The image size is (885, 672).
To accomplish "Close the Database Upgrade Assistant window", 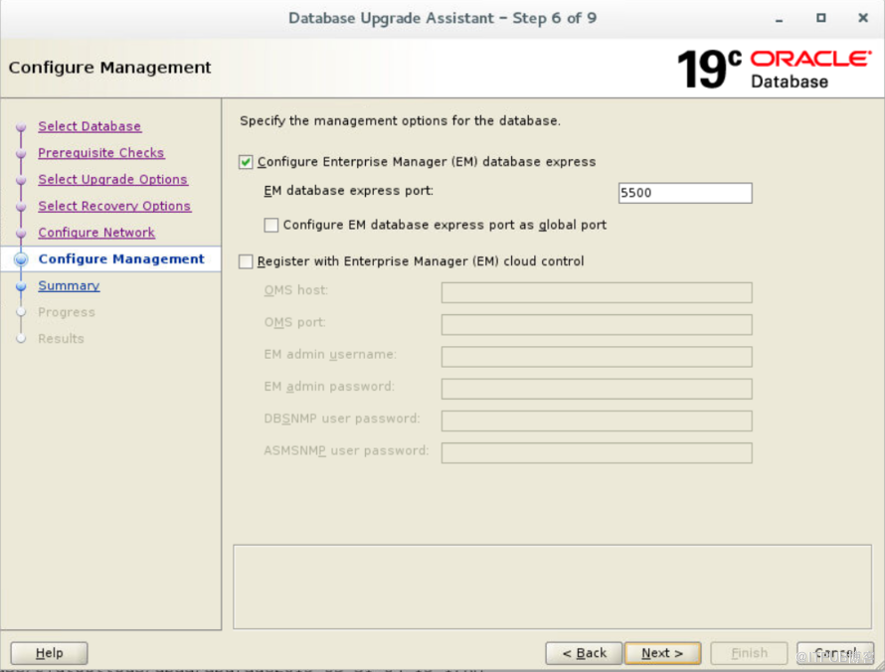I will (857, 18).
